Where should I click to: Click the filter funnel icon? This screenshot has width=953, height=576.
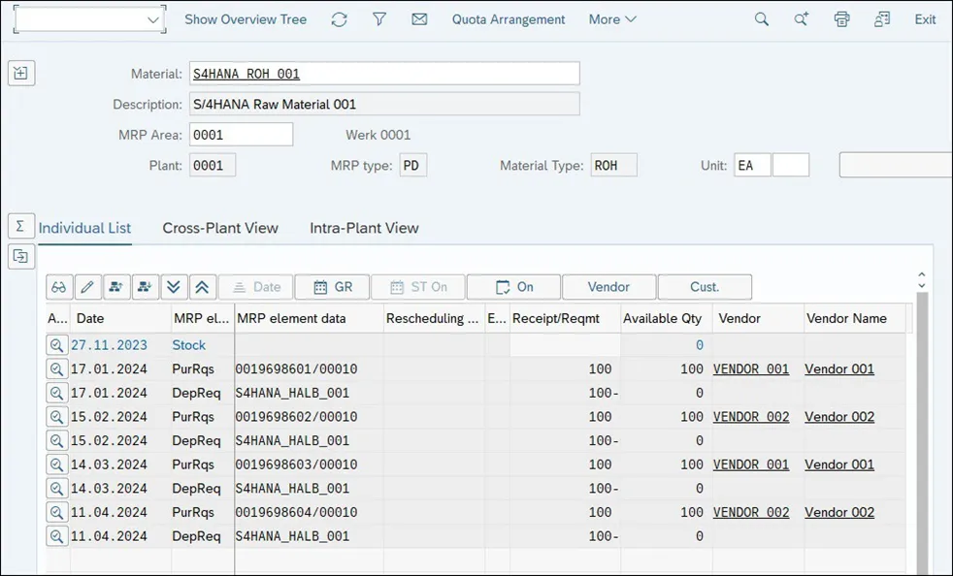[x=379, y=19]
